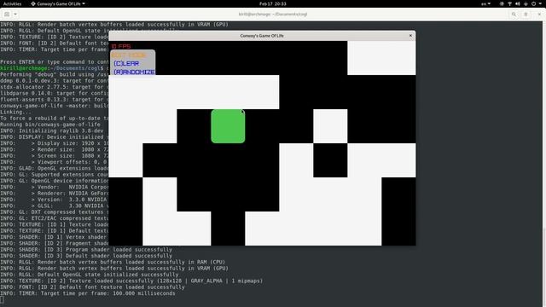The image size is (546, 307).
Task: Open the Conway's Game Of Life app menu in top bar
Action: pyautogui.click(x=58, y=3)
